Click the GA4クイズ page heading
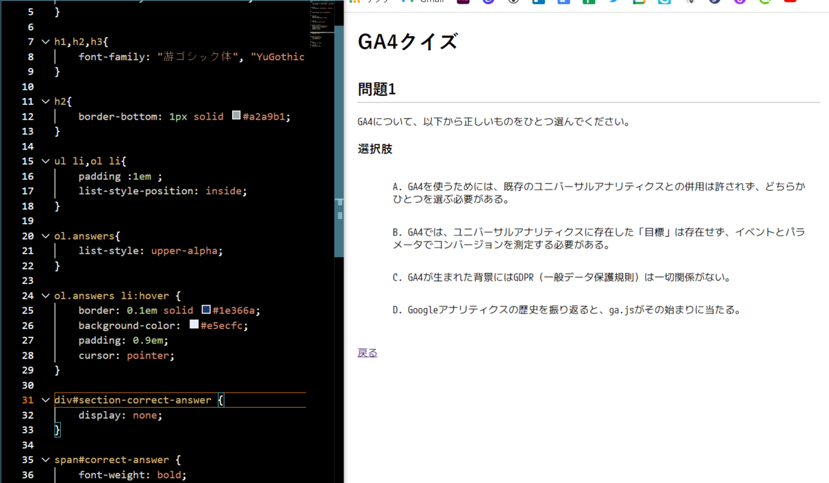This screenshot has height=483, width=829. pos(408,41)
